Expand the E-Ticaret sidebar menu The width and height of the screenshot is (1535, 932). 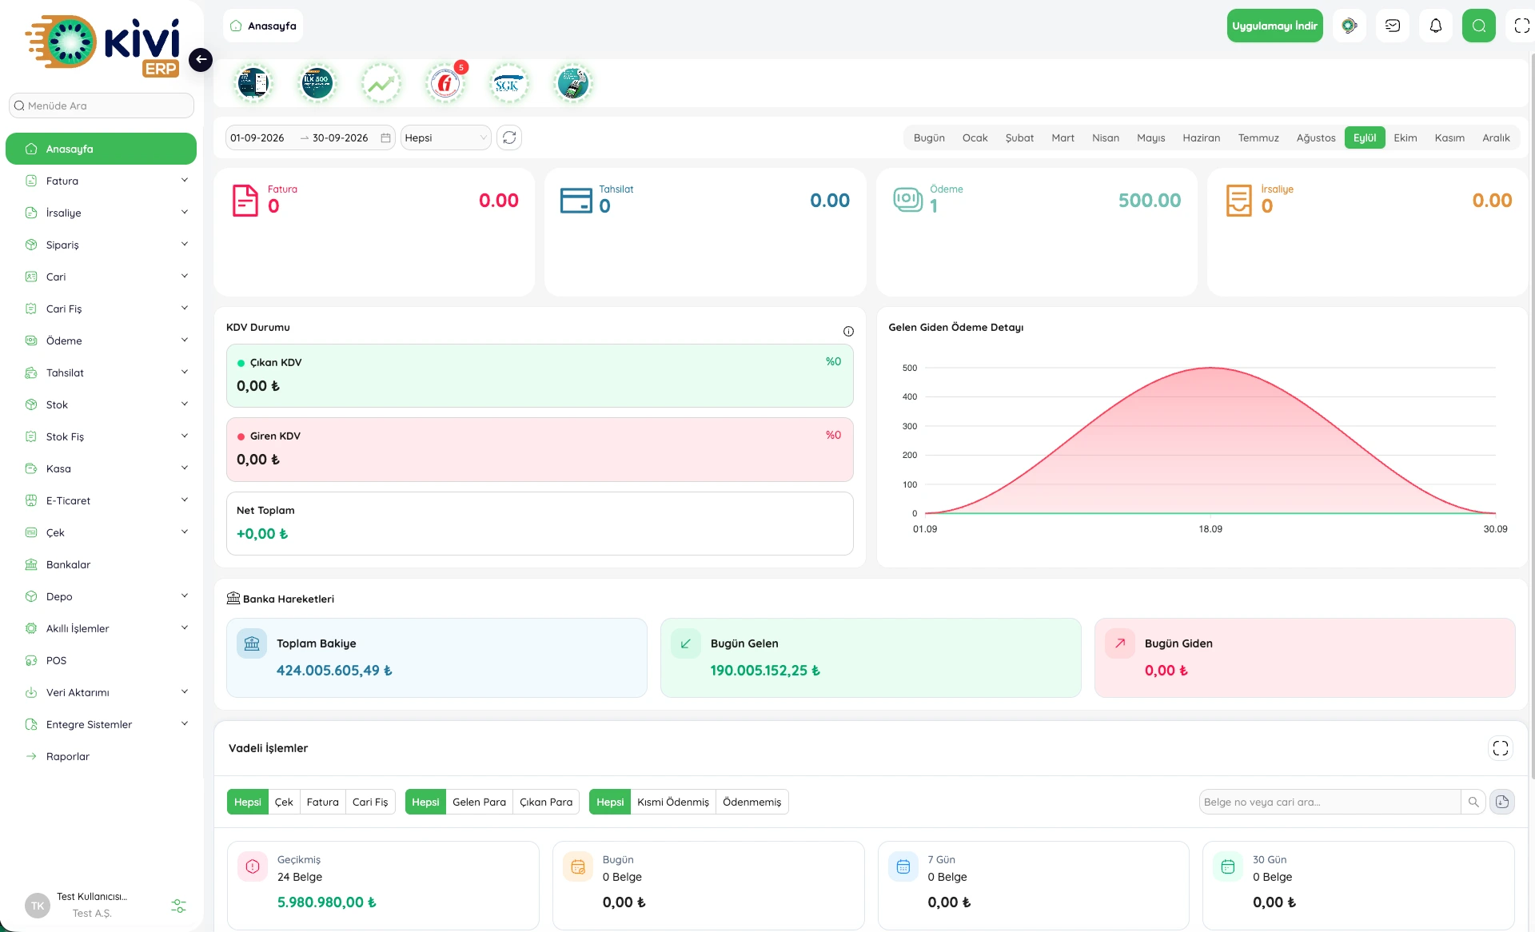point(101,500)
